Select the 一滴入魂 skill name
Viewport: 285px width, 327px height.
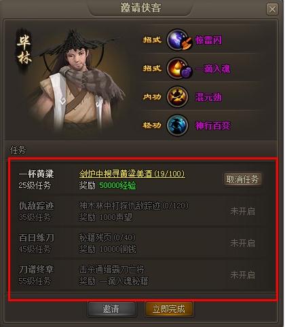tap(213, 69)
